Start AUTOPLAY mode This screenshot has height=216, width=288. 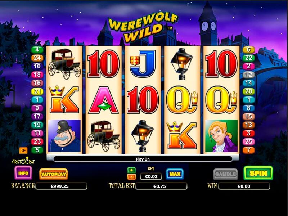coord(54,174)
